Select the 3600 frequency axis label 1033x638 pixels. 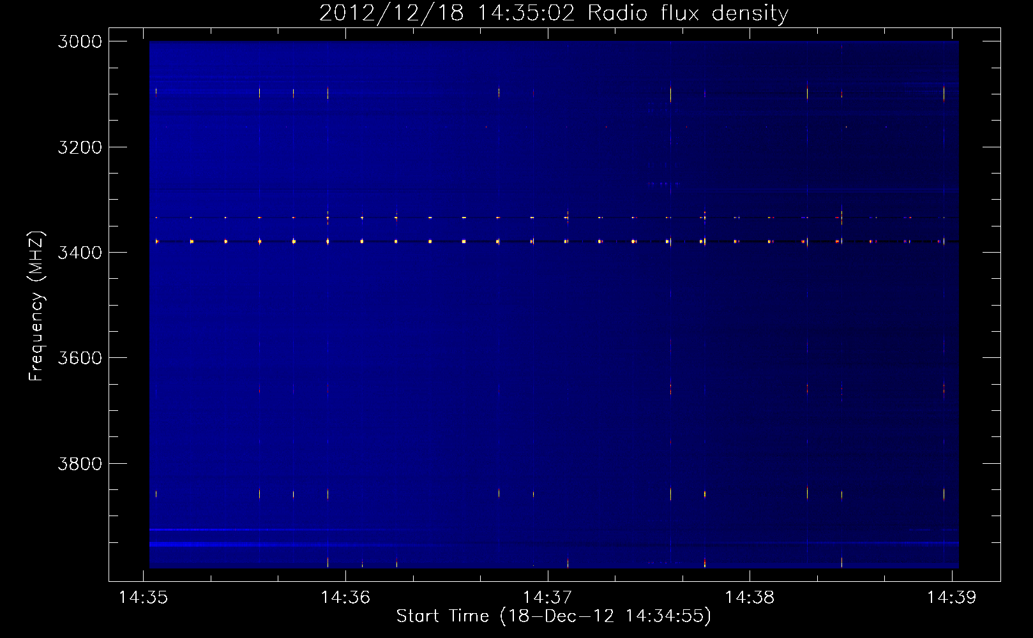pyautogui.click(x=80, y=358)
